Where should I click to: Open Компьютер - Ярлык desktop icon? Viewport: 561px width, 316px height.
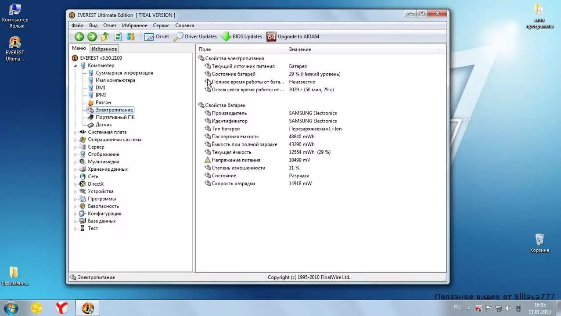(x=15, y=16)
